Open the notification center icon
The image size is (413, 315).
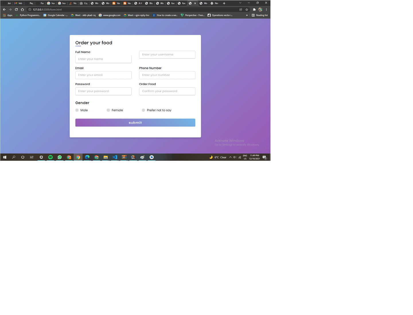264,157
